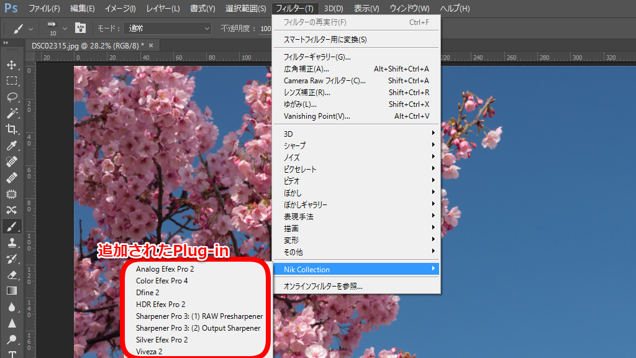
Task: Expand the 表現手法 submenu
Action: point(356,216)
